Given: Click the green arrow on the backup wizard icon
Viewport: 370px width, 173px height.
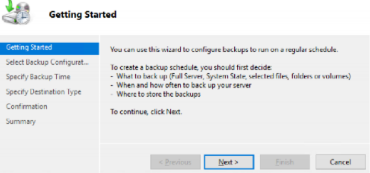Looking at the screenshot, I should [9, 6].
